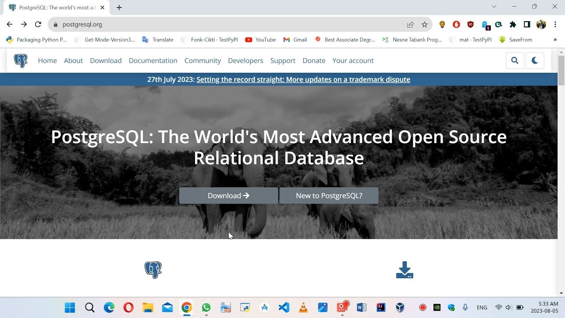Open the Chrome profile avatar
565x318 pixels.
pos(541,25)
